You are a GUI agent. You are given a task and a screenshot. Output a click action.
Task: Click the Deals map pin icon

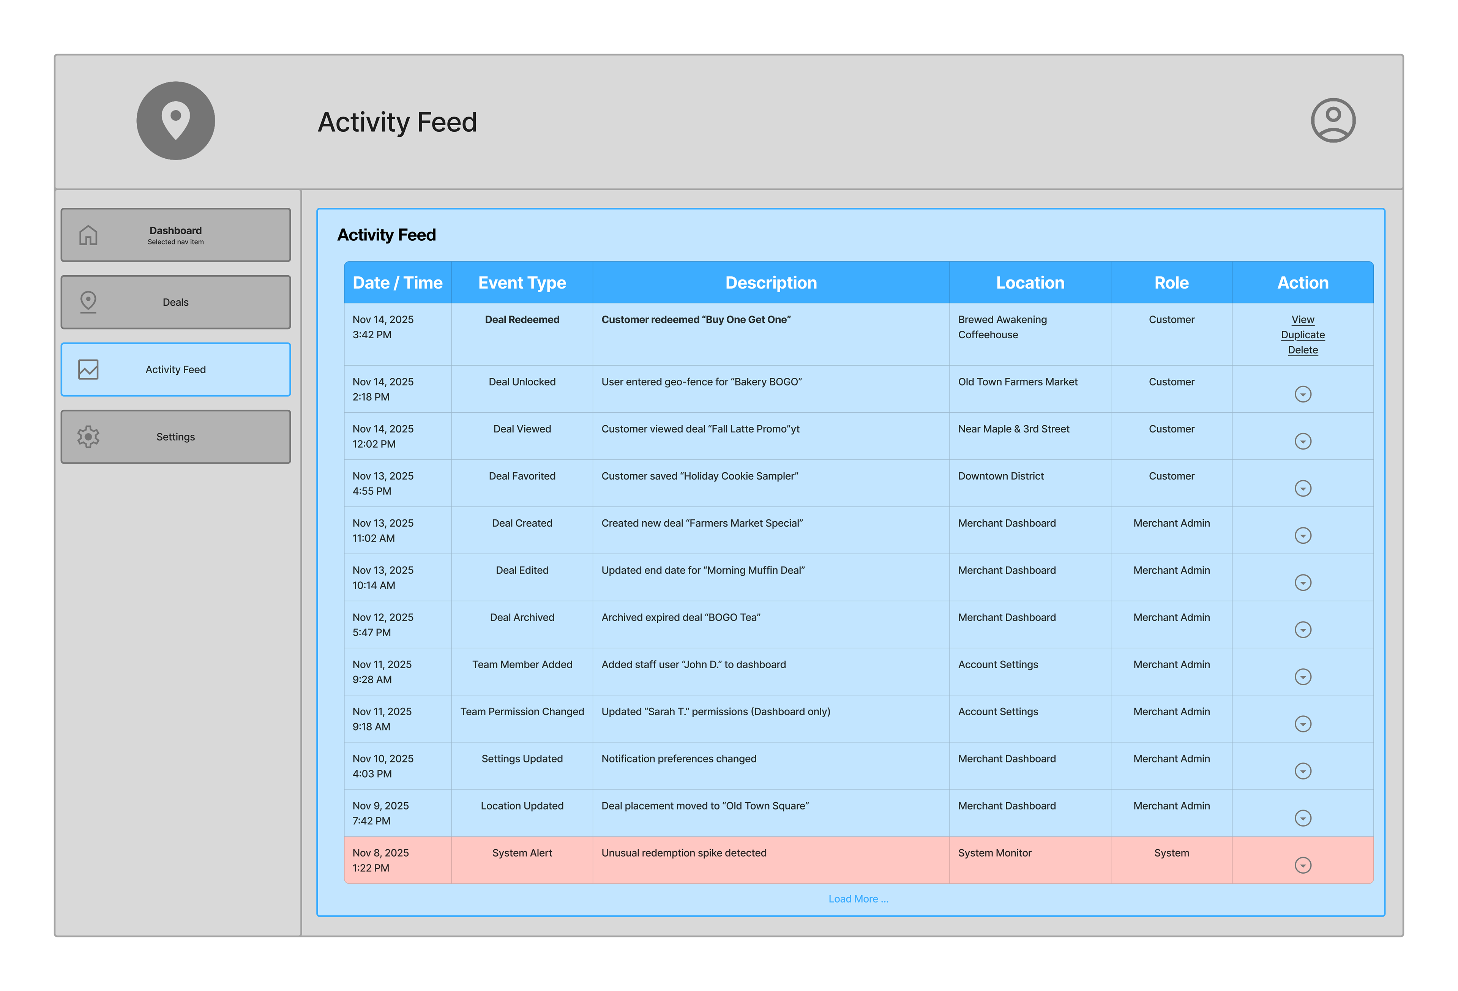click(x=88, y=302)
